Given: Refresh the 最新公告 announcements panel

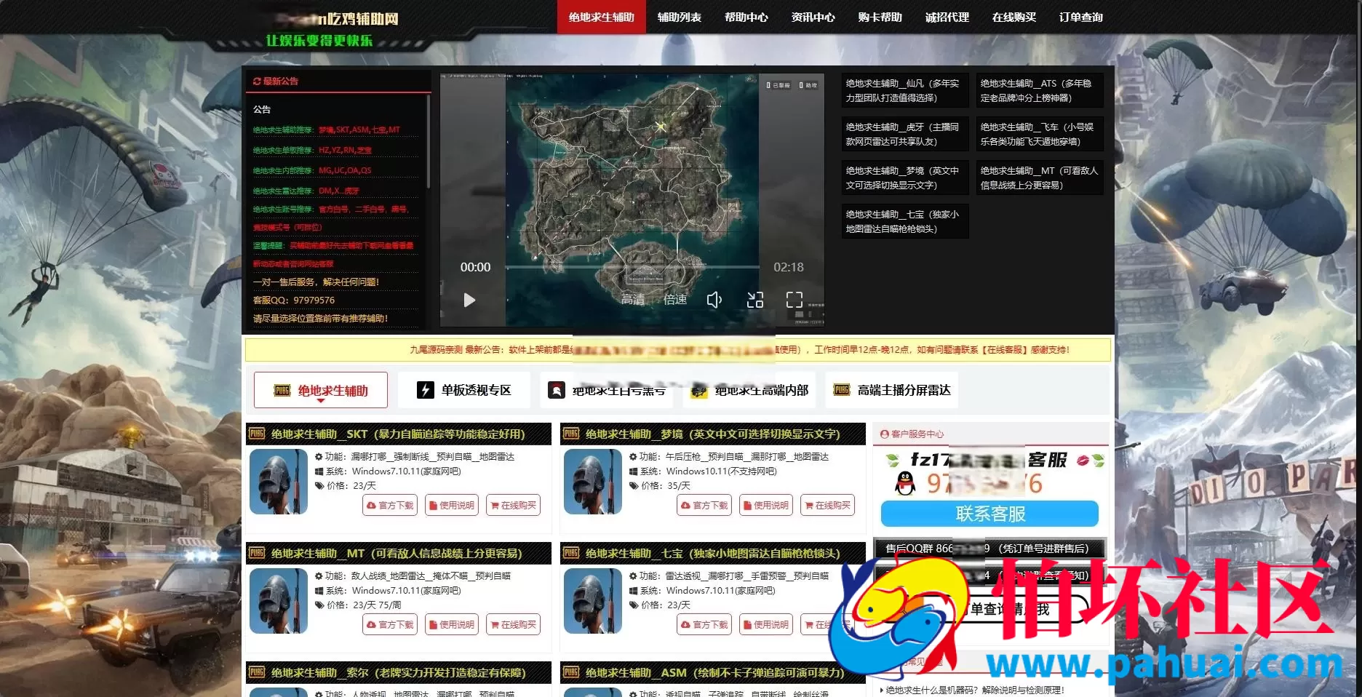Looking at the screenshot, I should (x=256, y=81).
